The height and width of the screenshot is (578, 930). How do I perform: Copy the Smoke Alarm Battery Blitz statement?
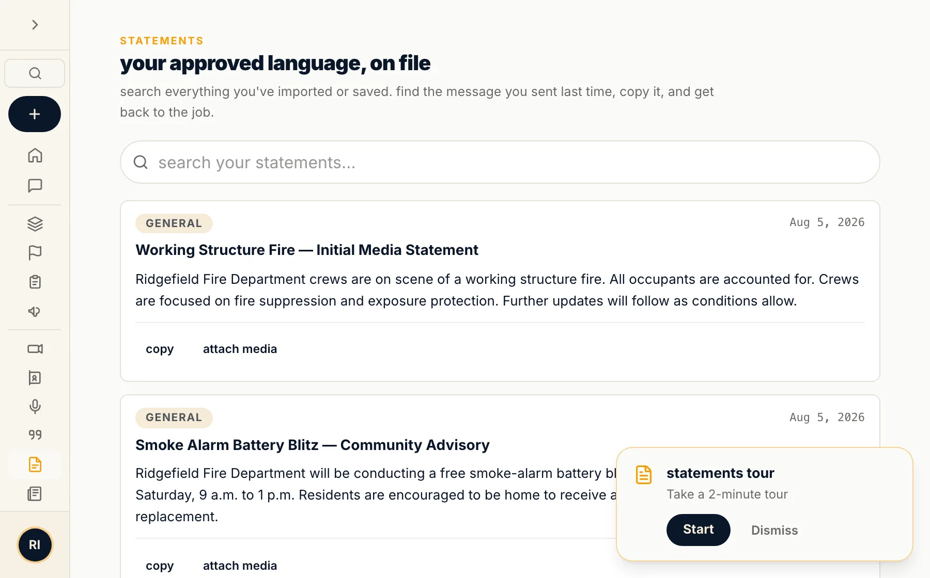pos(160,566)
